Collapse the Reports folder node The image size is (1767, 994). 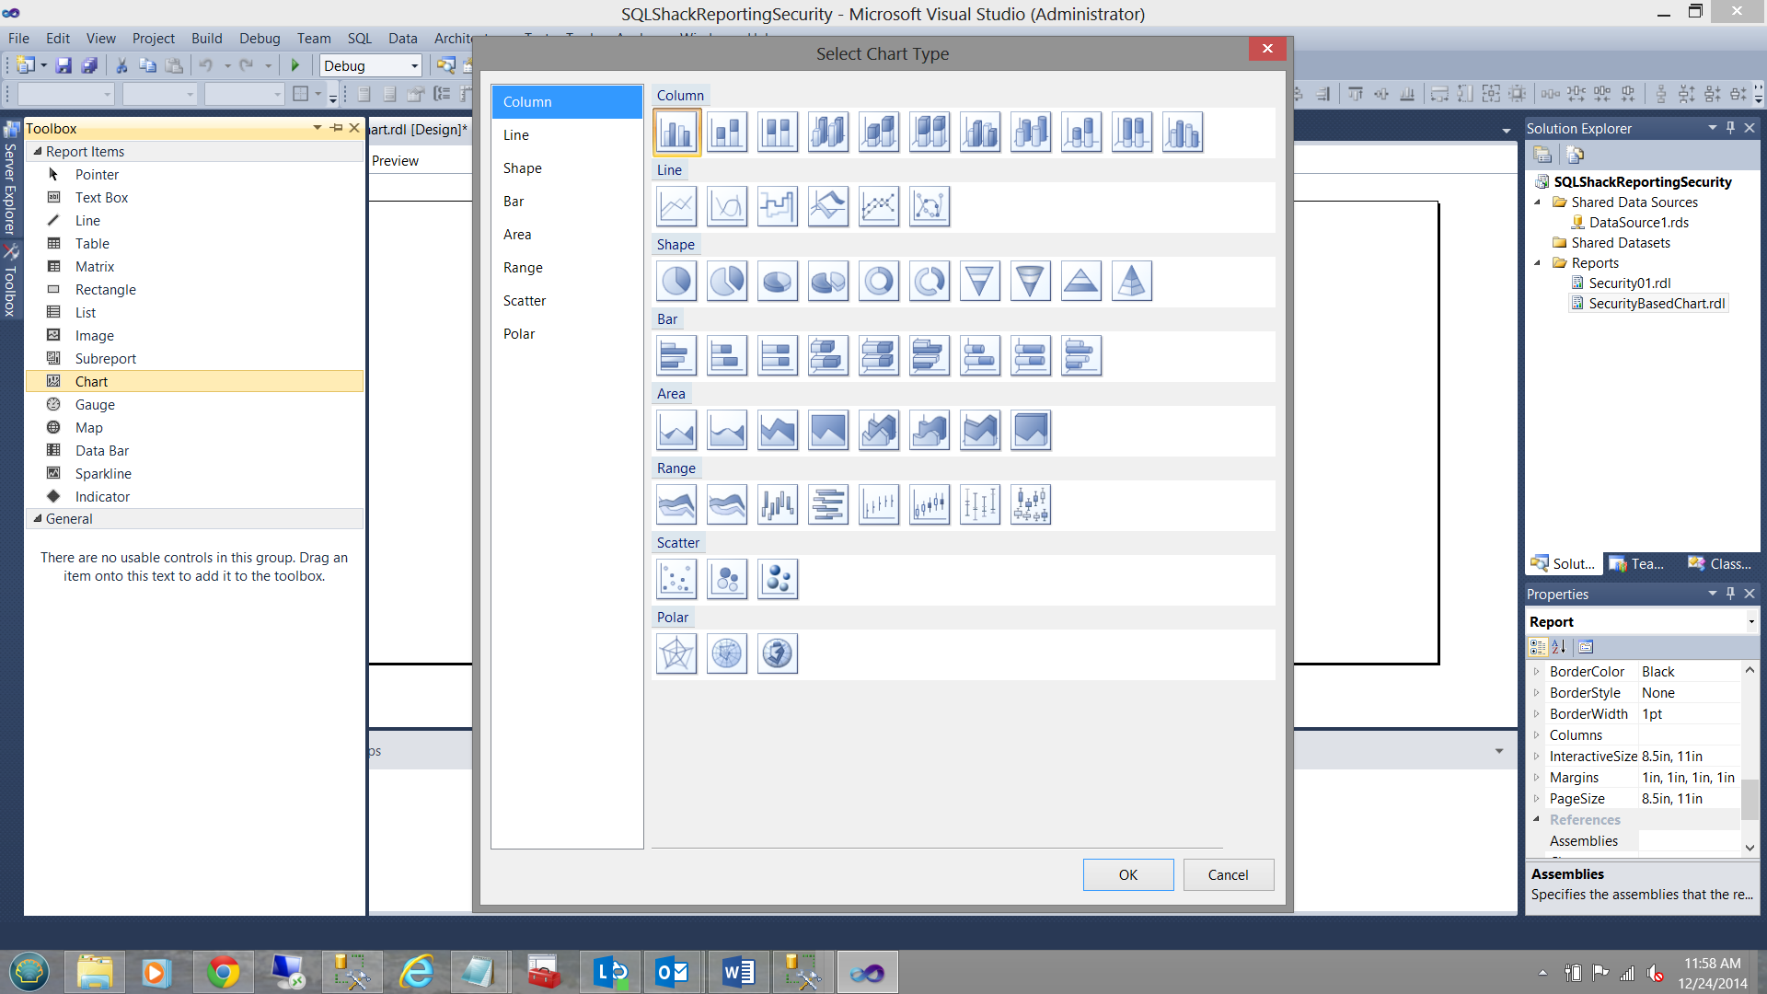(1537, 263)
